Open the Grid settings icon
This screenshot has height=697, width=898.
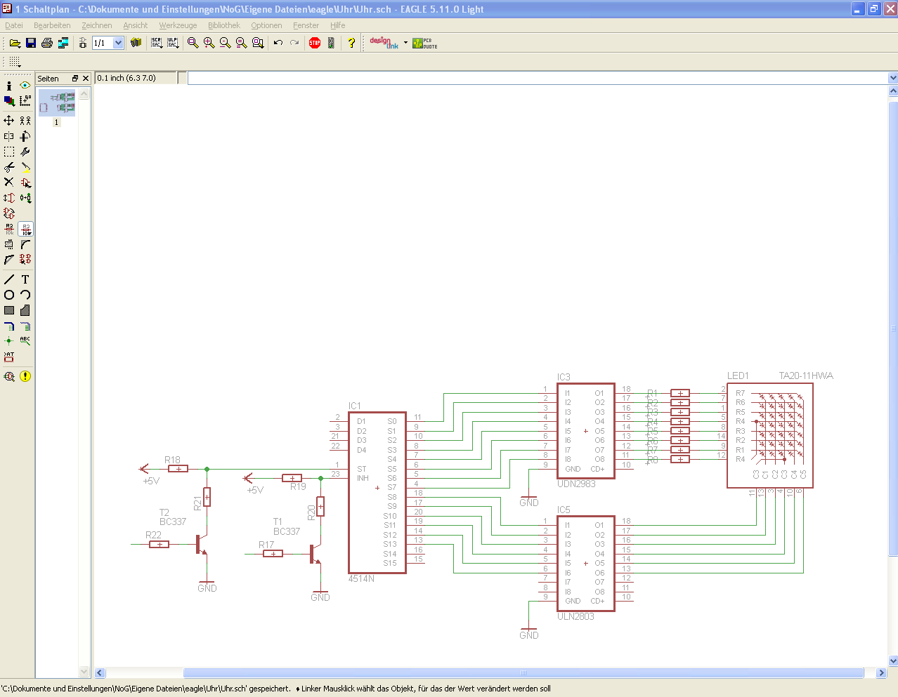point(15,62)
